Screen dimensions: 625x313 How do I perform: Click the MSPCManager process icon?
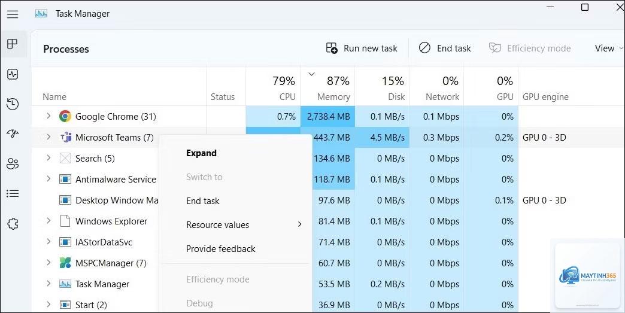click(x=65, y=263)
